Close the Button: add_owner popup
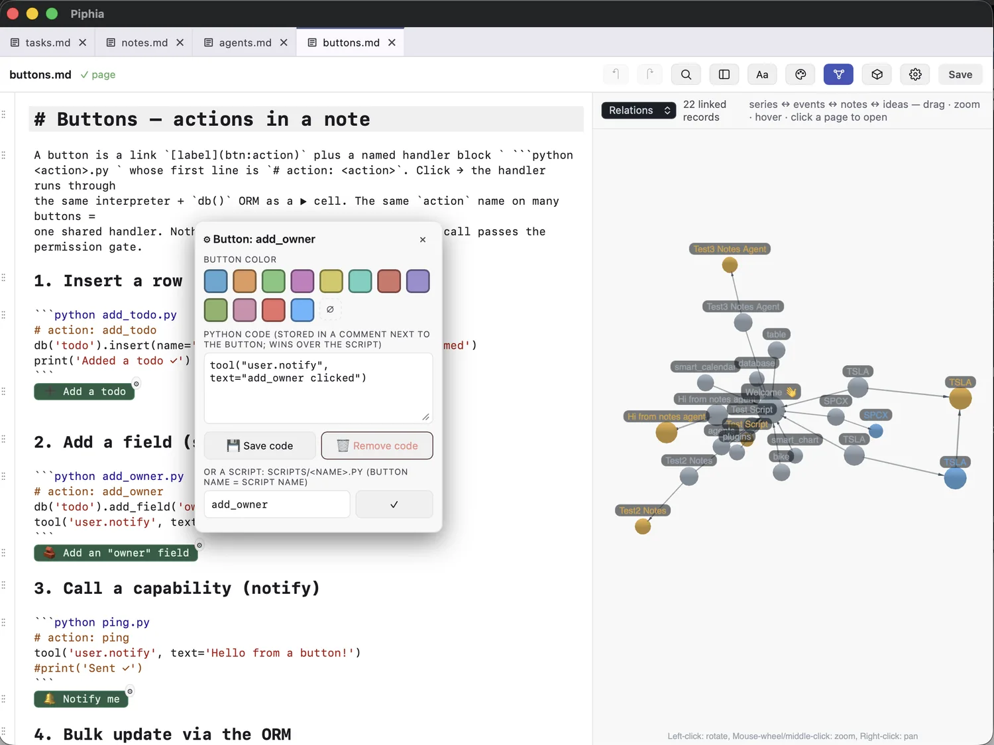 tap(423, 239)
